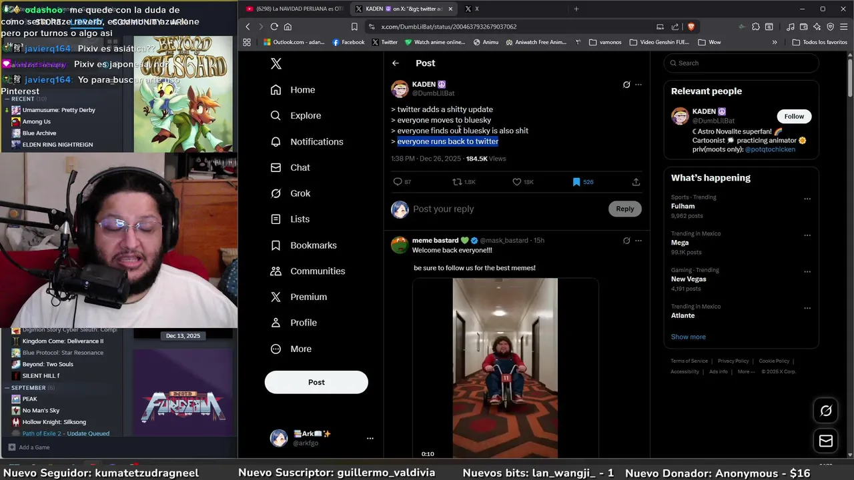Expand the More menu in the X sidebar
Viewport: 854px width, 480px height.
coord(290,349)
